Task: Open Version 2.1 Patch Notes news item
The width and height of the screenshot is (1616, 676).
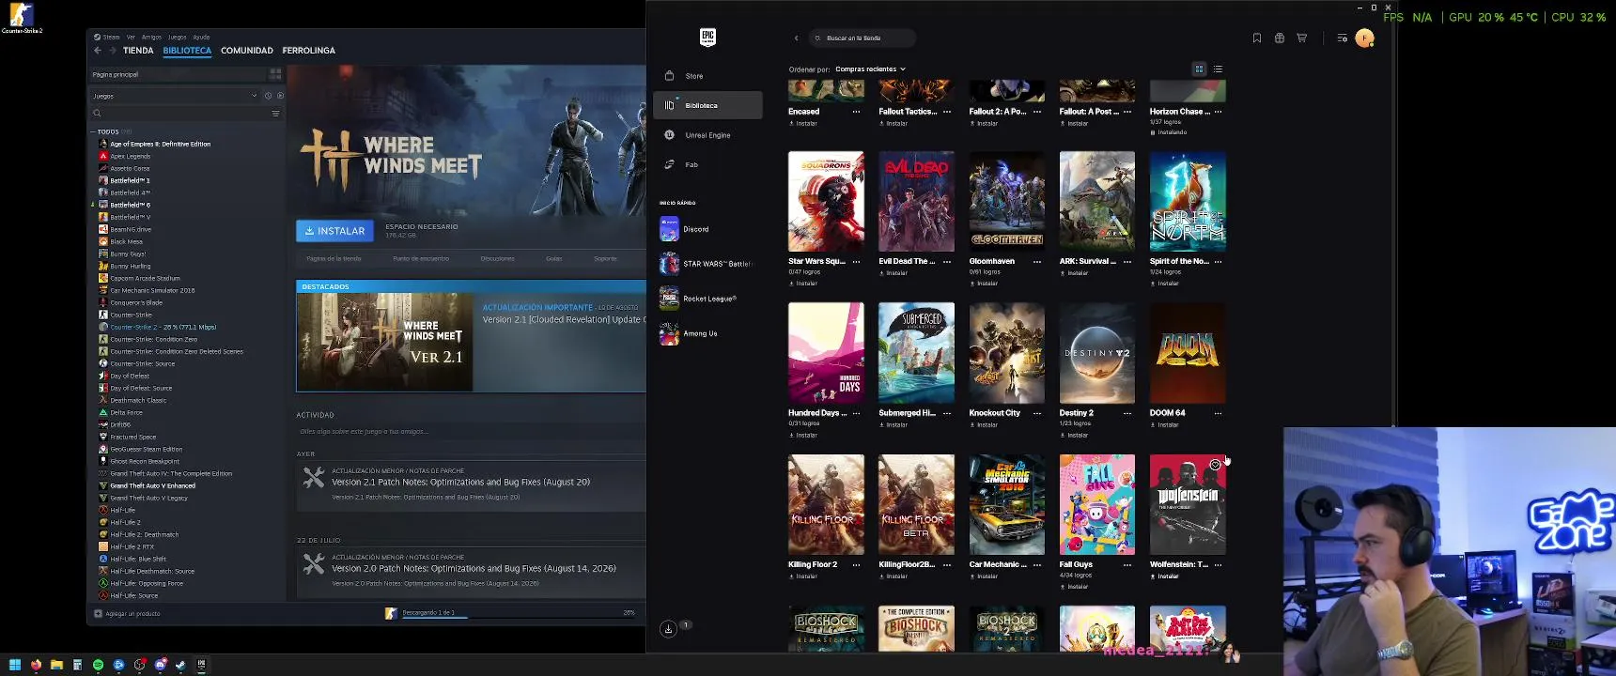Action: point(471,484)
